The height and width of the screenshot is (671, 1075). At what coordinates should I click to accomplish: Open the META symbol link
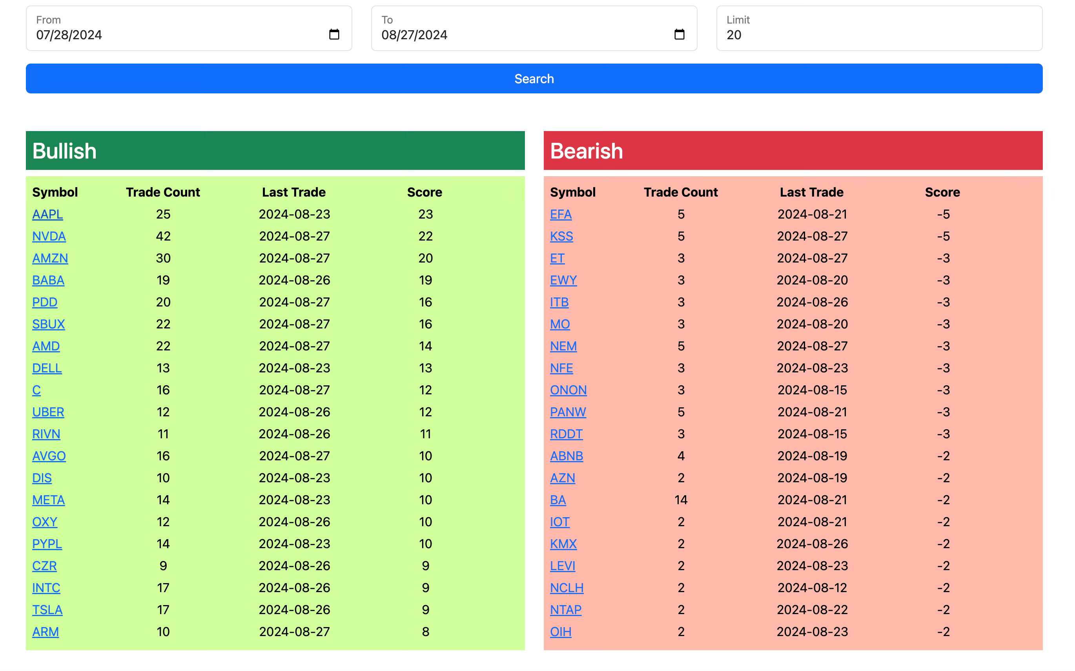(49, 500)
